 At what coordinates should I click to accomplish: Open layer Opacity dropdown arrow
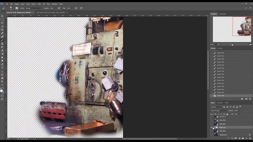pos(240,110)
